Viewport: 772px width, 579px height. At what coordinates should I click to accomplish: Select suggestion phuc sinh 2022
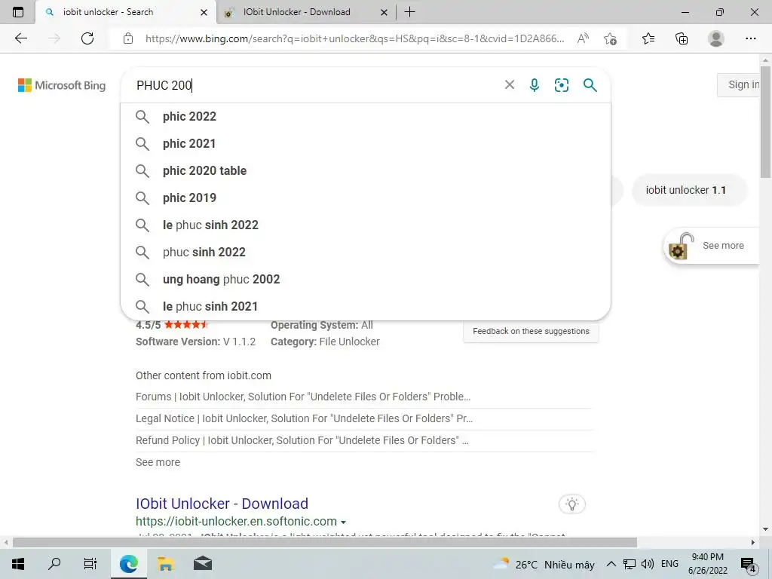366,252
